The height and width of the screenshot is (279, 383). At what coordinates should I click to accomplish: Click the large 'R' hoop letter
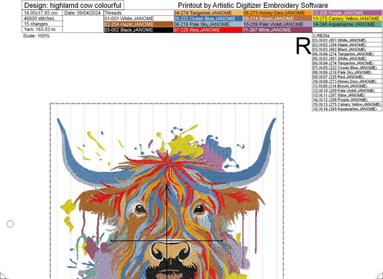(x=303, y=46)
